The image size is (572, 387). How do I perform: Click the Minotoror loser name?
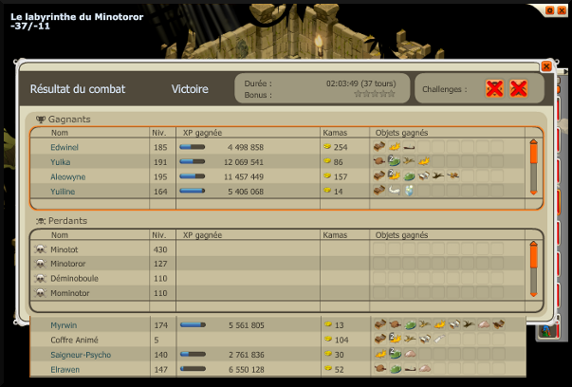coord(68,264)
